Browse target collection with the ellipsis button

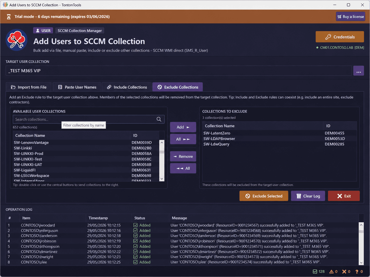tap(359, 71)
